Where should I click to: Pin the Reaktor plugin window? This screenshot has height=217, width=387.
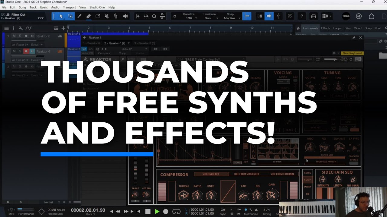tap(354, 38)
